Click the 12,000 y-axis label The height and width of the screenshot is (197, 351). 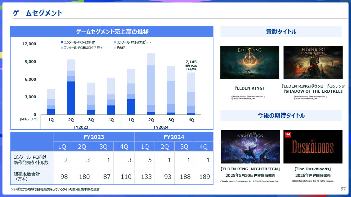[x=29, y=44]
